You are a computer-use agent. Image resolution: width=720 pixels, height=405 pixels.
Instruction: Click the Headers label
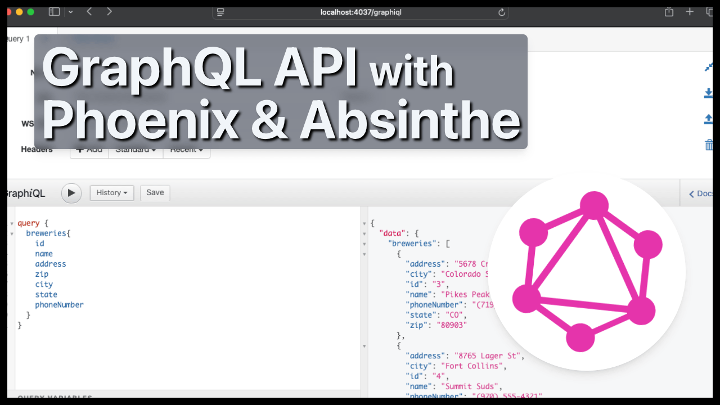(x=37, y=150)
